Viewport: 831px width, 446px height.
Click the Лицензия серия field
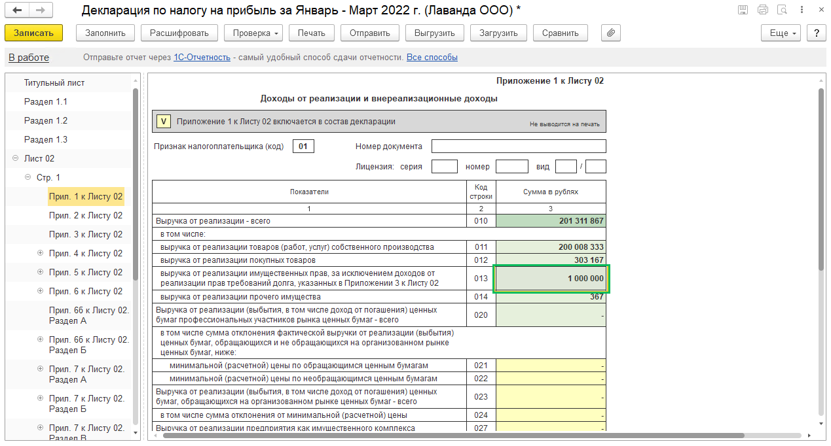click(x=445, y=167)
